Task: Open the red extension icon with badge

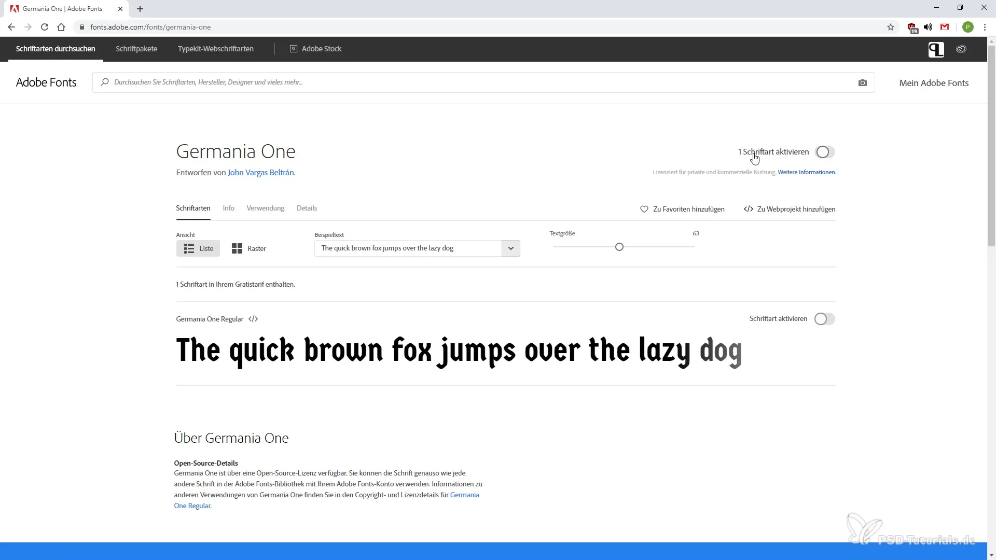Action: (912, 27)
